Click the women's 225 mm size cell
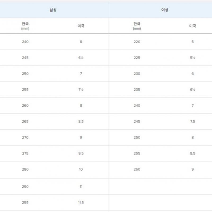Image resolution: width=212 pixels, height=212 pixels. tap(137, 58)
